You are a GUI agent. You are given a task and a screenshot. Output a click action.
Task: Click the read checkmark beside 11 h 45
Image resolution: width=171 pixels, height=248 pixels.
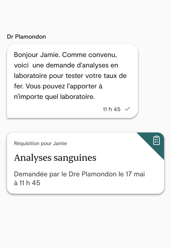128,109
